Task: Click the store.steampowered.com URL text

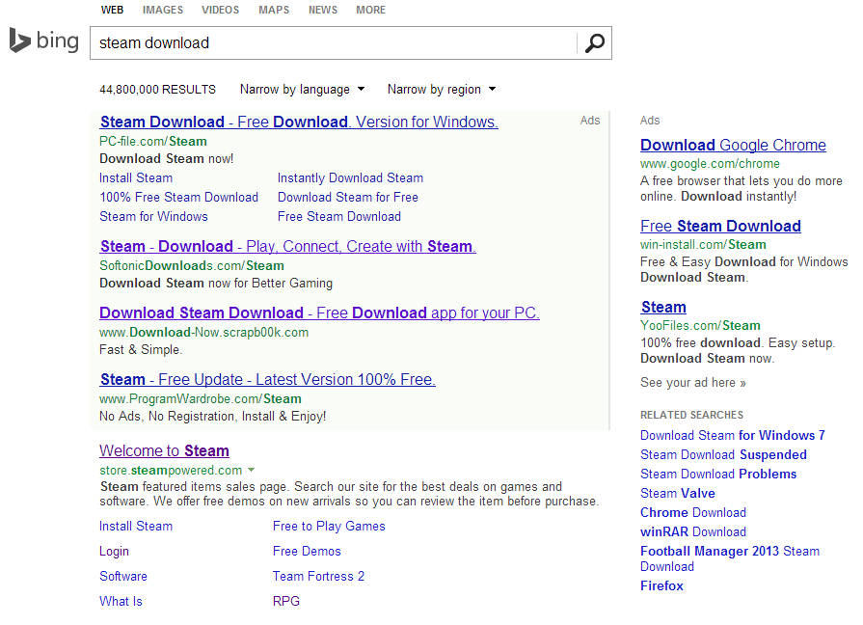Action: [171, 471]
